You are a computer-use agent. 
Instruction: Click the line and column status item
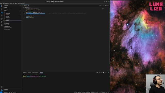(86, 92)
